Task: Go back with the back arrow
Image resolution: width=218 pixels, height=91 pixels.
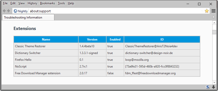Action: 4,11
